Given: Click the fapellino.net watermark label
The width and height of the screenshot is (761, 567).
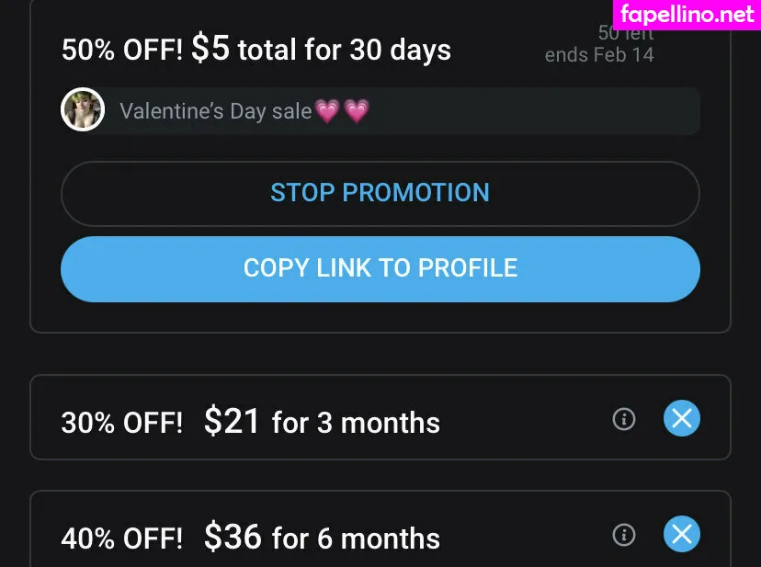Looking at the screenshot, I should (x=687, y=14).
